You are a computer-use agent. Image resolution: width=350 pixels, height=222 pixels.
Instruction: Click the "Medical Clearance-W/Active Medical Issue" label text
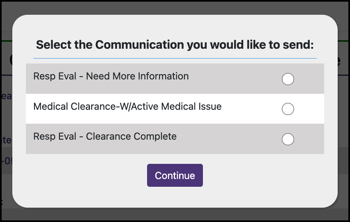127,106
